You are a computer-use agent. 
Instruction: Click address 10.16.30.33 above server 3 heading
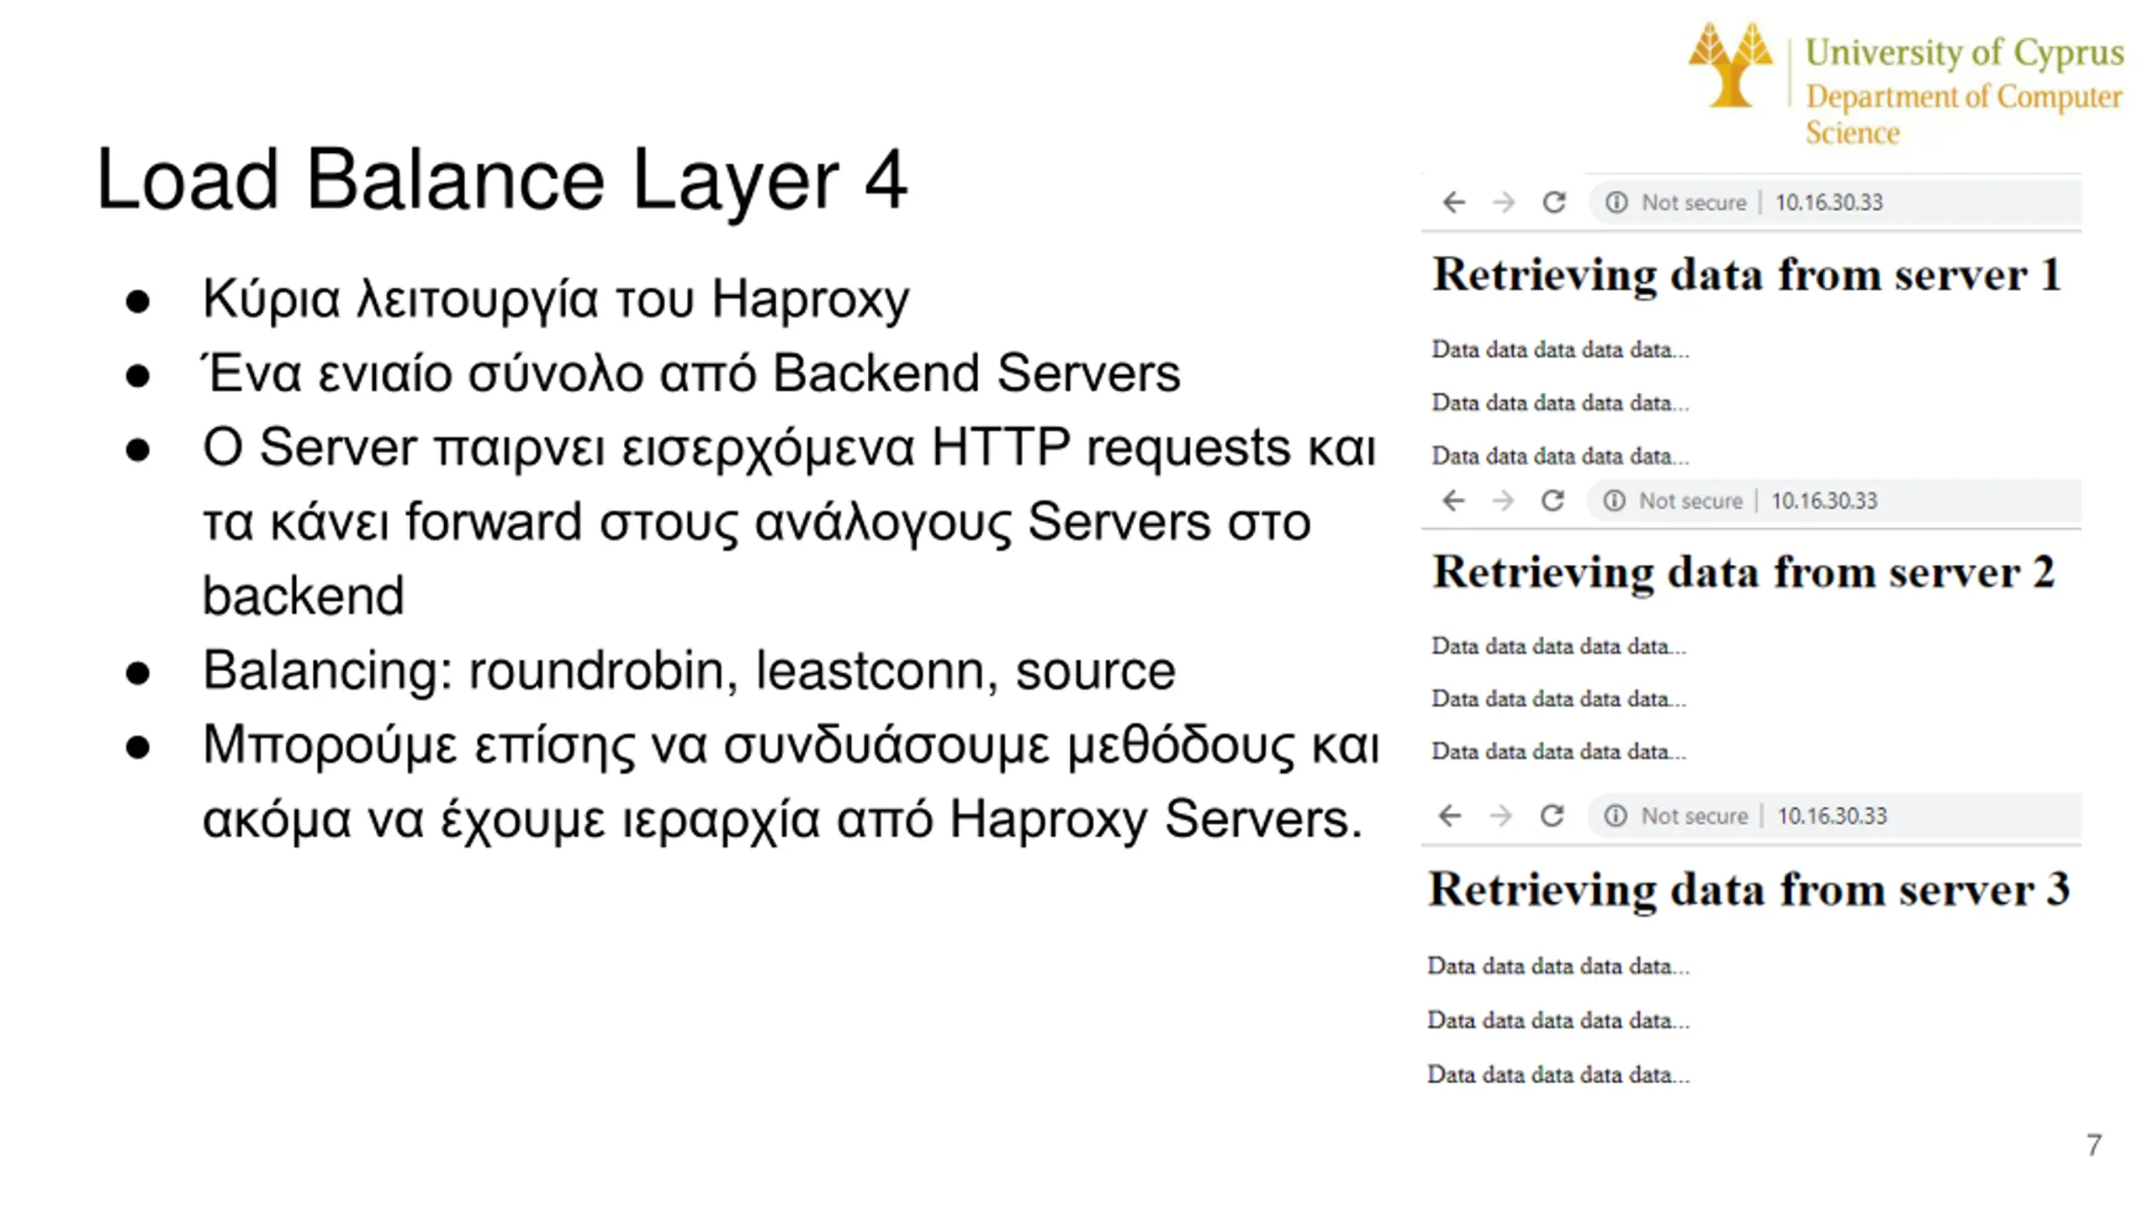coord(1833,816)
